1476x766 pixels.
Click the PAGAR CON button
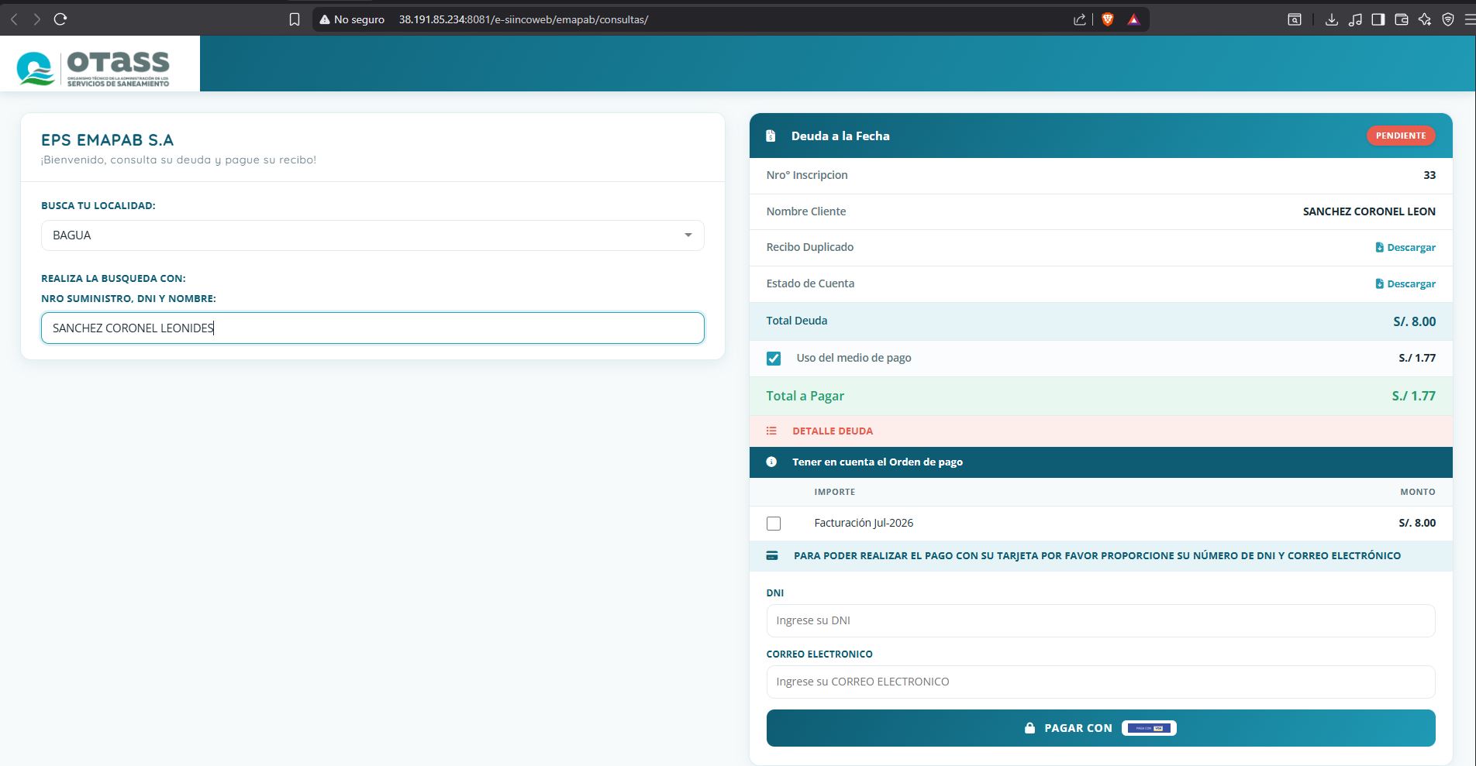point(1101,728)
